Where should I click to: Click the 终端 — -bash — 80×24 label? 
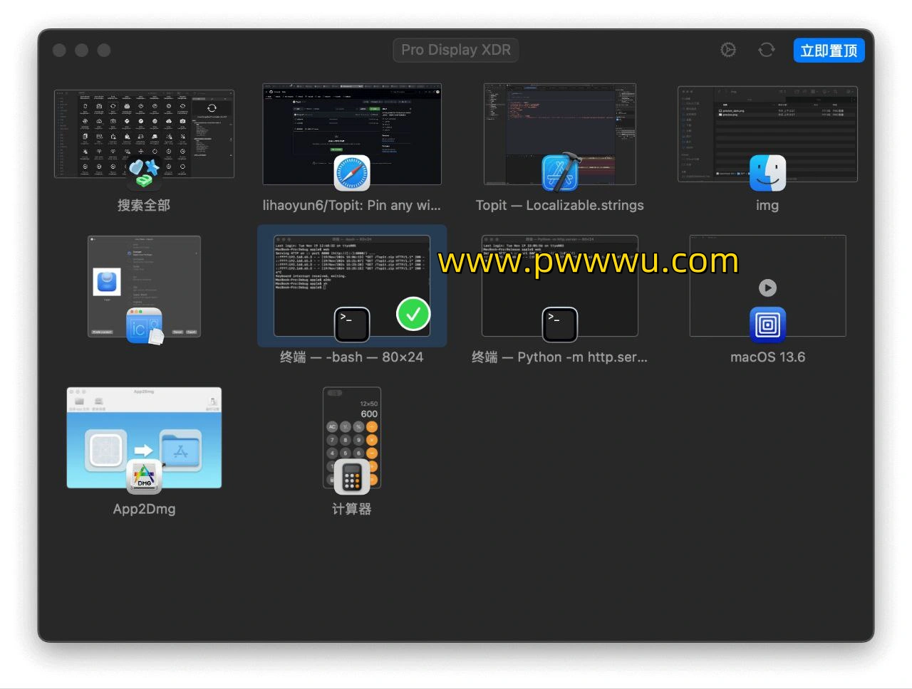point(352,357)
